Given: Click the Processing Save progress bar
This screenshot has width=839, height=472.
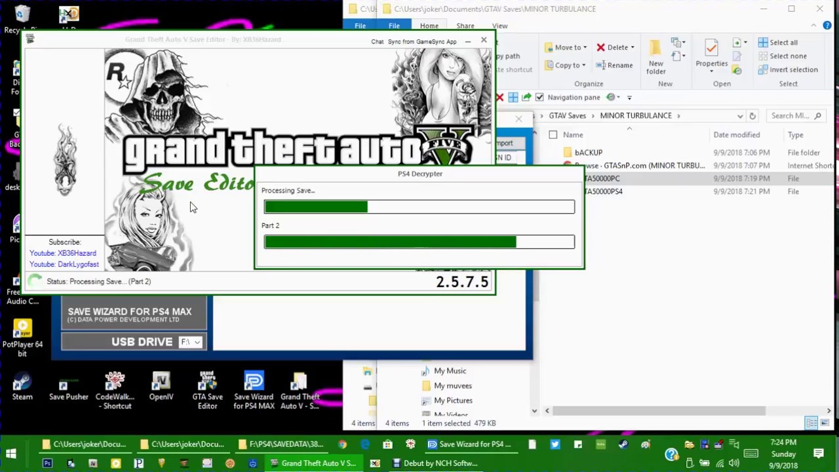Looking at the screenshot, I should [x=419, y=207].
